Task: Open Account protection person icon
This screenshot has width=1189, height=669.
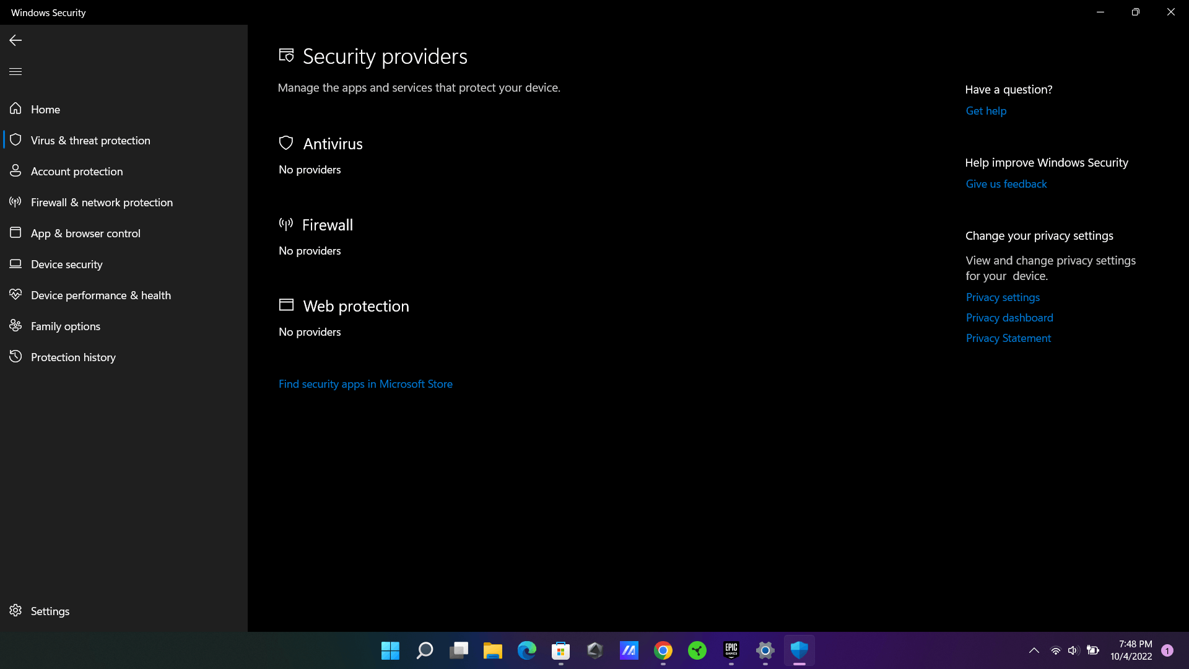Action: [15, 171]
